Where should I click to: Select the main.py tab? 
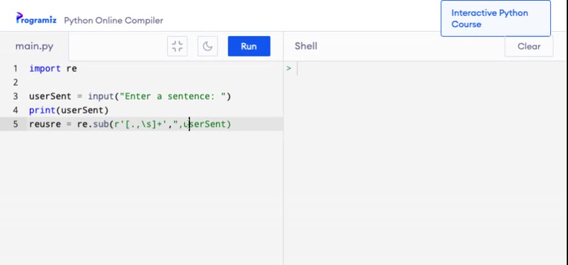34,47
